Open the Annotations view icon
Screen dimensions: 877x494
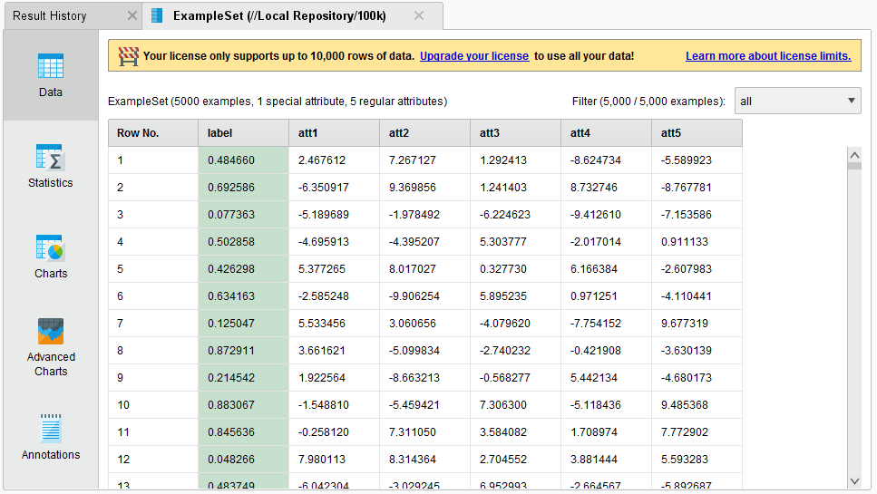click(x=51, y=429)
